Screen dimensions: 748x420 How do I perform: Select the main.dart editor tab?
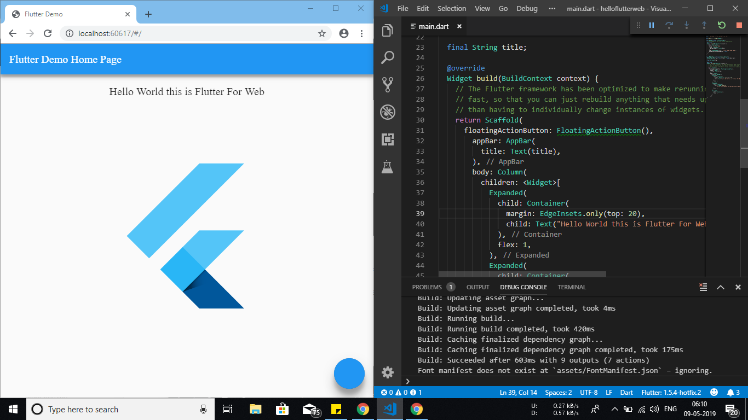pyautogui.click(x=434, y=26)
